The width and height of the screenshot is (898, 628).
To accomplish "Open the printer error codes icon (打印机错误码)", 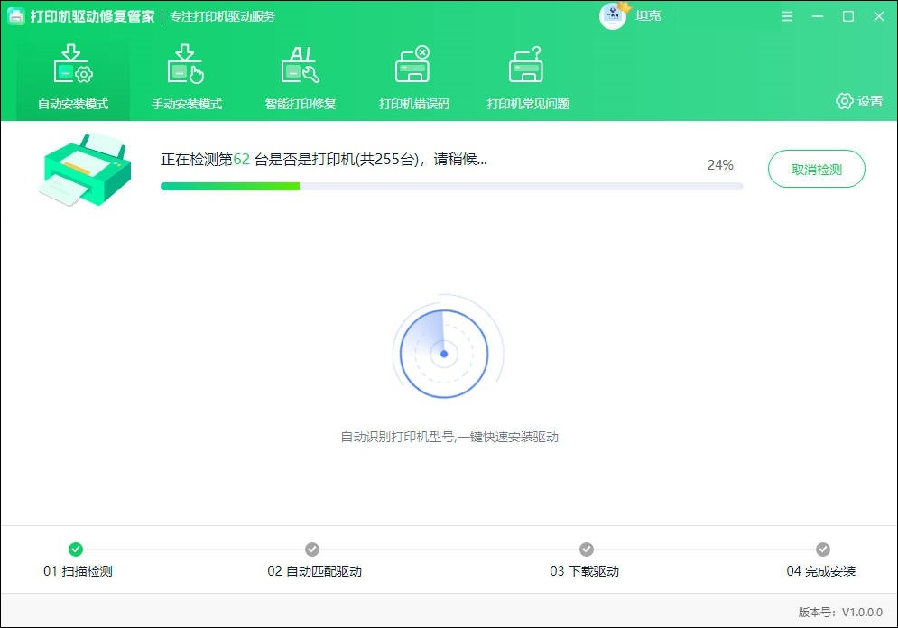I will [413, 64].
